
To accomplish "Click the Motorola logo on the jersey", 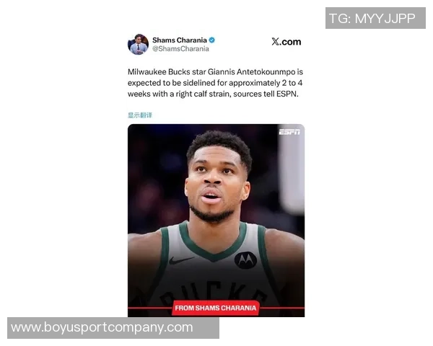I will [245, 260].
